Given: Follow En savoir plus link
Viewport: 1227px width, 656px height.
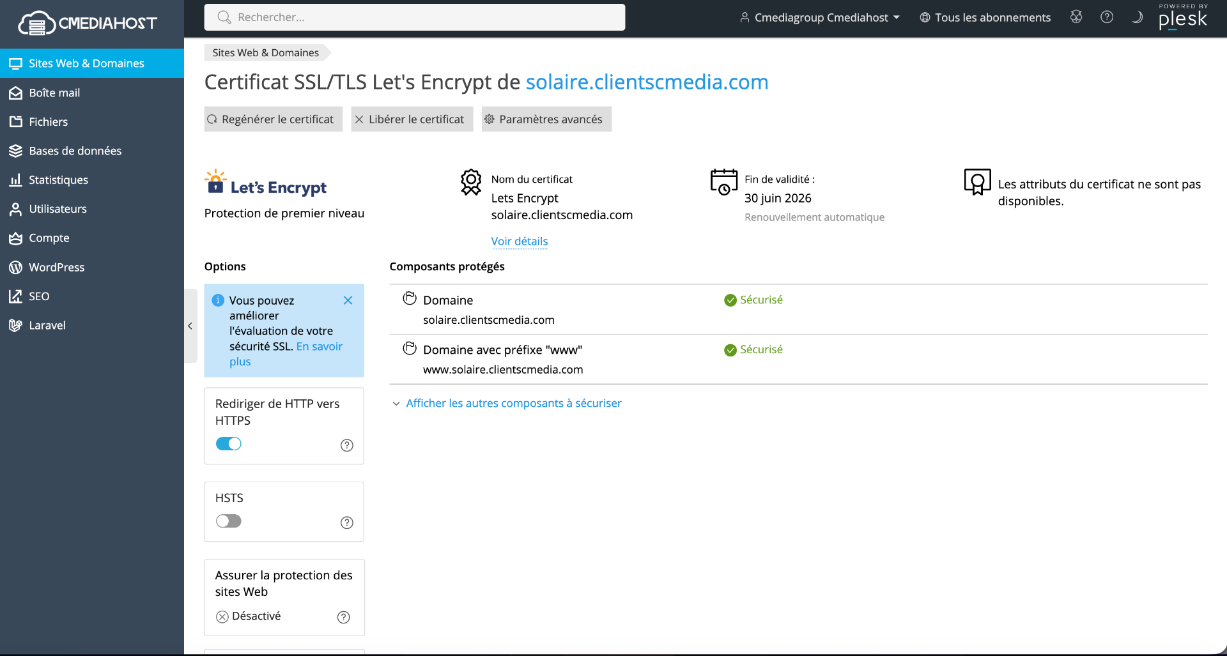Looking at the screenshot, I should click(286, 353).
